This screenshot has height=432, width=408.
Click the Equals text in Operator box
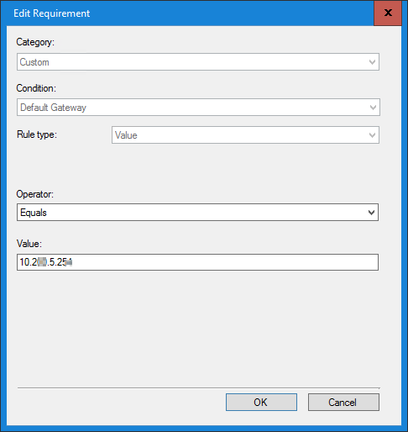point(34,213)
